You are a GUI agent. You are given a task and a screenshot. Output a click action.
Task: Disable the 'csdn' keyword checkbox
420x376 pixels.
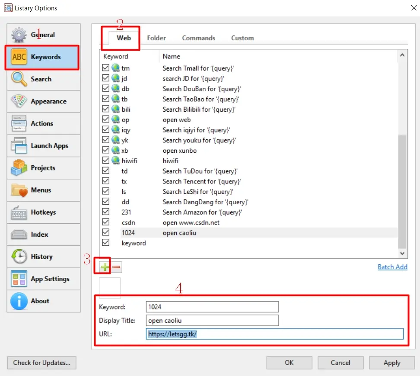(x=105, y=222)
